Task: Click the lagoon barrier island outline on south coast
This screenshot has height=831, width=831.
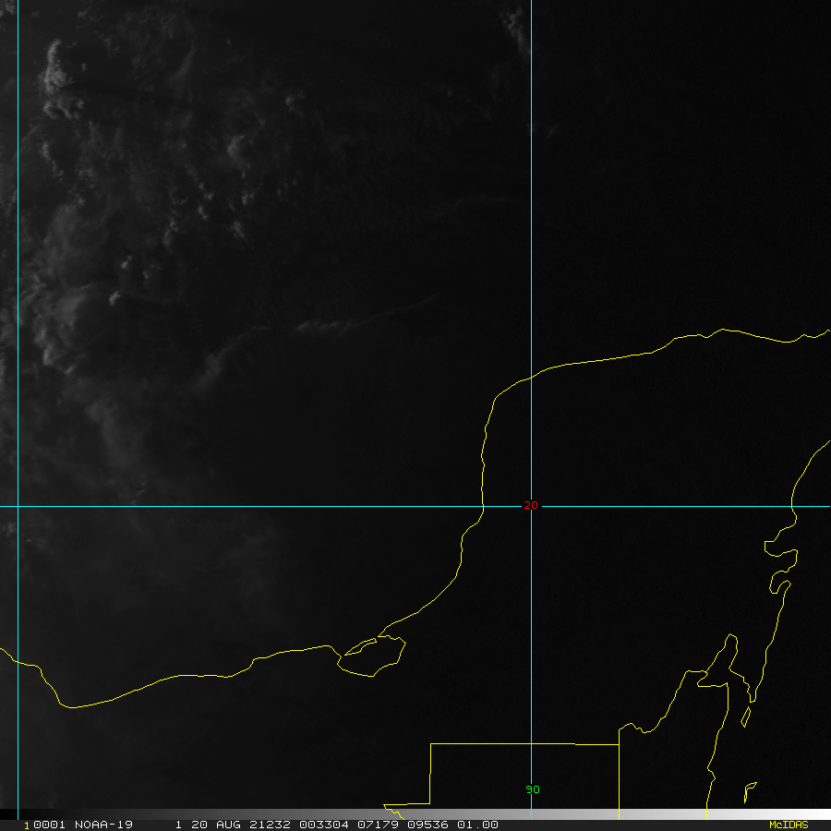Action: coord(374,657)
